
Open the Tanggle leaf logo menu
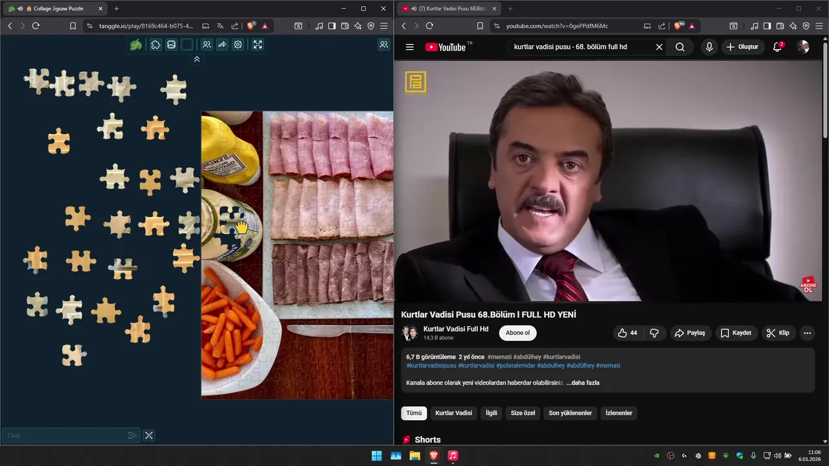click(x=136, y=45)
